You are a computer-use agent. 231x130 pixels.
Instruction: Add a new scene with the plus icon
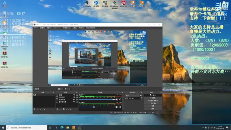coord(34,109)
